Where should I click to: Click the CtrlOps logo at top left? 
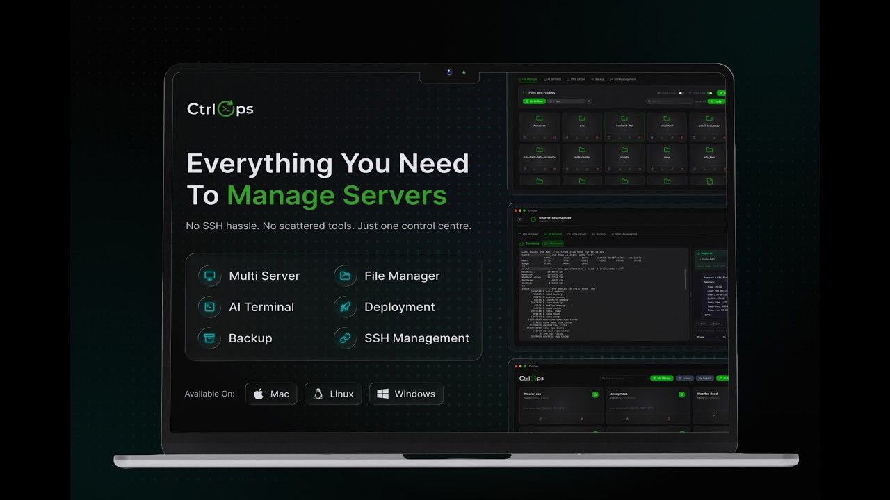point(220,108)
